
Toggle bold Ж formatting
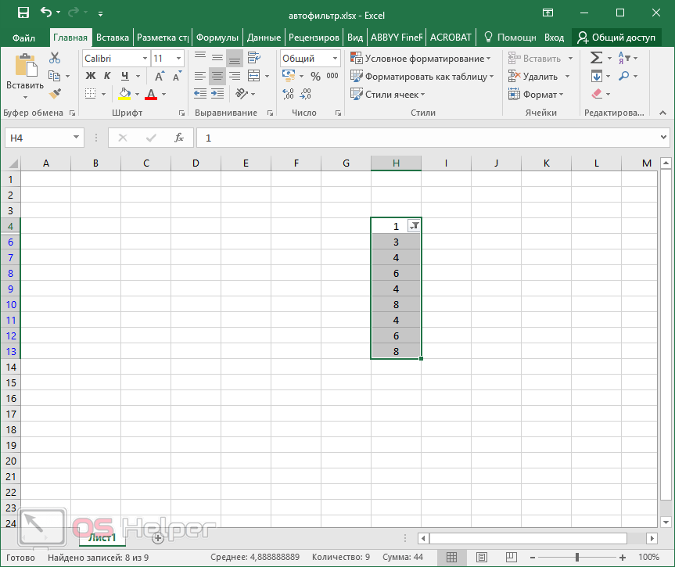[x=90, y=77]
